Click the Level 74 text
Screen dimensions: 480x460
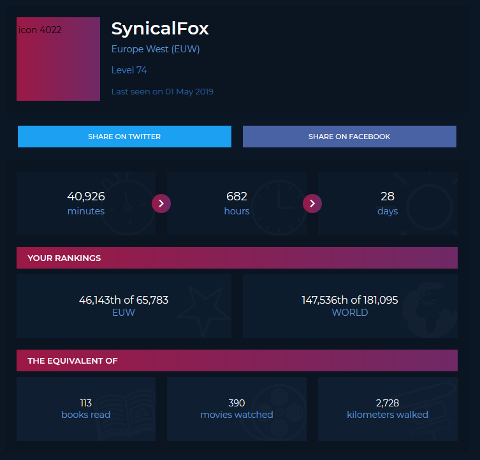click(129, 70)
